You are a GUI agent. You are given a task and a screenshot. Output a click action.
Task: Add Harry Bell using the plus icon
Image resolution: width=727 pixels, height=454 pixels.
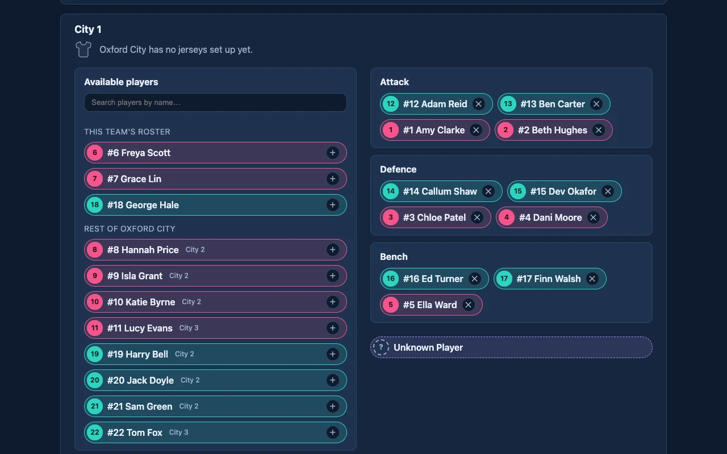click(x=333, y=354)
